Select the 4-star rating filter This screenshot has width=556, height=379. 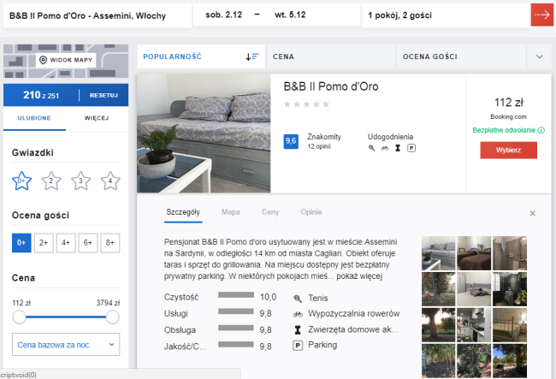(x=109, y=181)
